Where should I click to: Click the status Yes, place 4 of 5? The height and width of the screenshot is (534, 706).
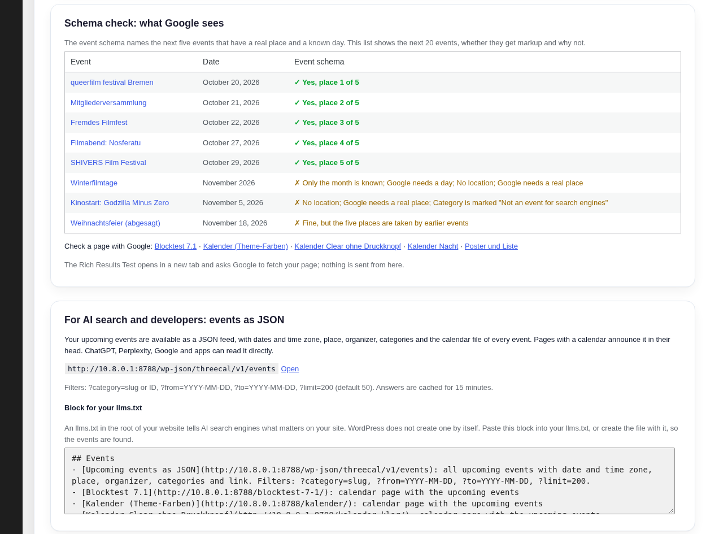click(x=326, y=143)
